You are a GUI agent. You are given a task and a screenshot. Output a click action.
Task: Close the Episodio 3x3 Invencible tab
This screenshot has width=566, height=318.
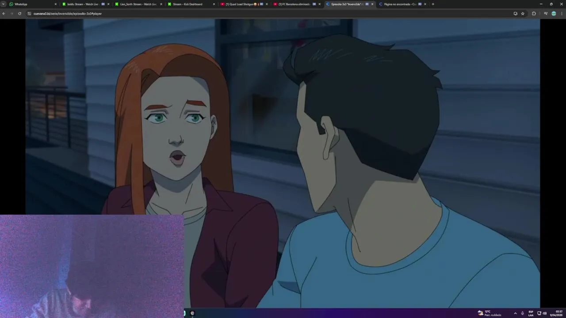[372, 4]
